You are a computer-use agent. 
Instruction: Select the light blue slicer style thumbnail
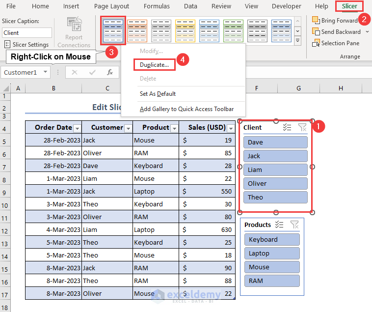[x=209, y=30]
